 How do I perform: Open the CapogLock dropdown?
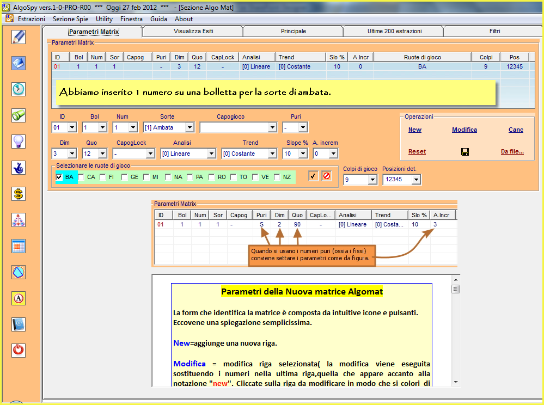(150, 154)
